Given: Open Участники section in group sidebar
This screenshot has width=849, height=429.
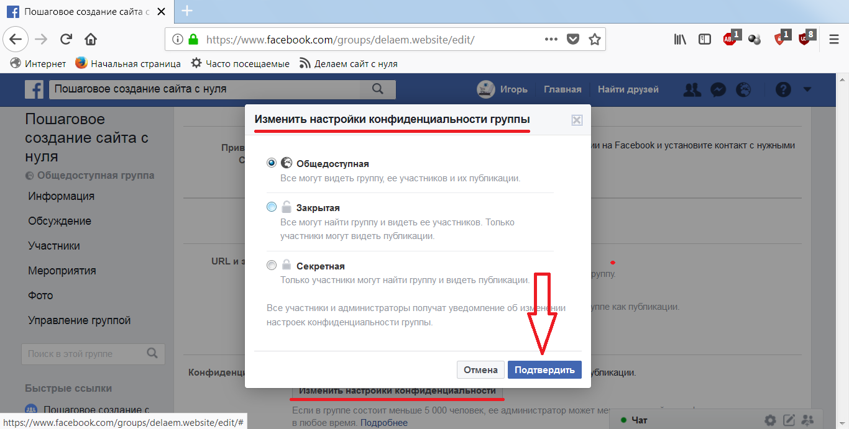Looking at the screenshot, I should pos(54,246).
